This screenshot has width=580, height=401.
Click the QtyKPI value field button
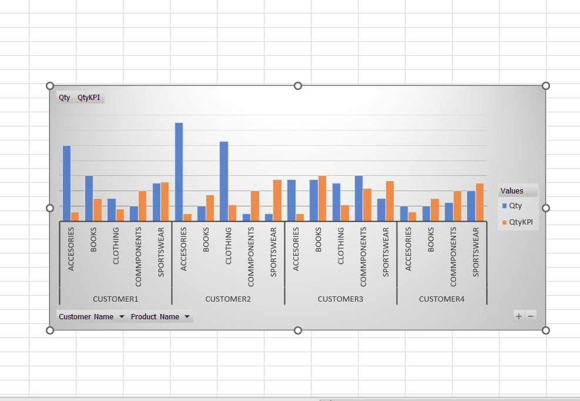click(x=89, y=98)
